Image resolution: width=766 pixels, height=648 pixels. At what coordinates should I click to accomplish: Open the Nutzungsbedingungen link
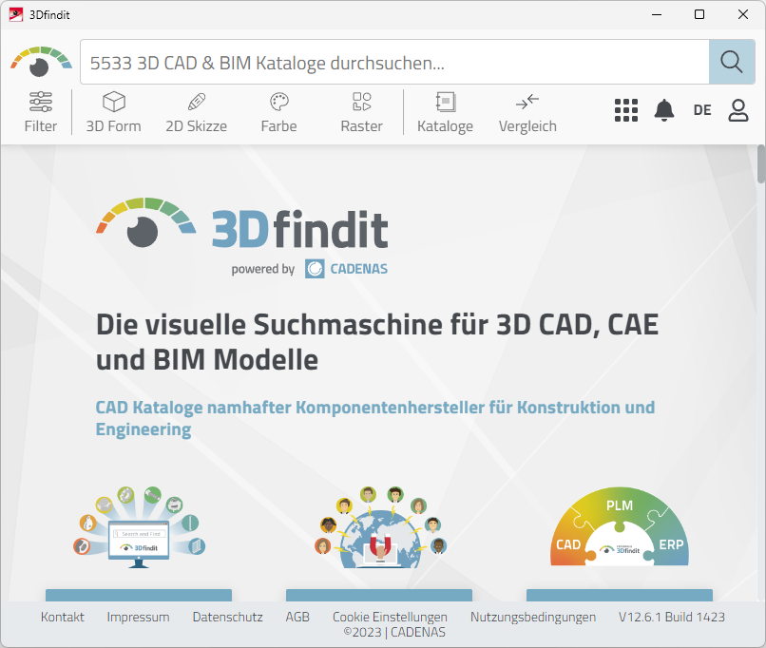point(533,617)
